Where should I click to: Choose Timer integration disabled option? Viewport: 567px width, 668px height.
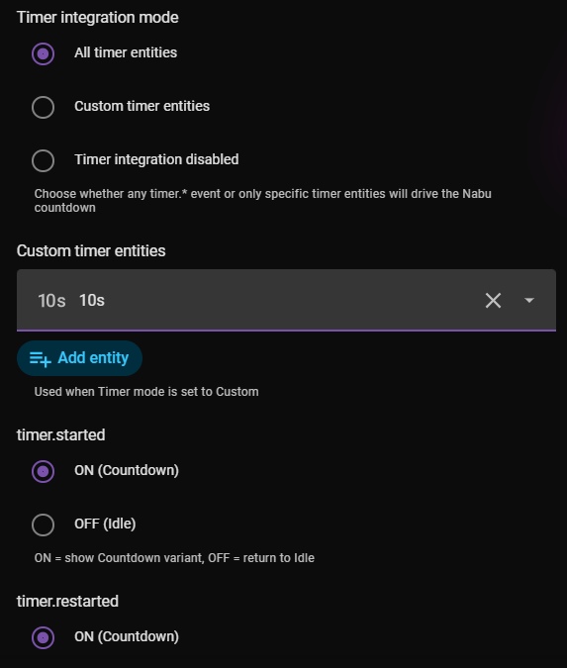pyautogui.click(x=43, y=160)
